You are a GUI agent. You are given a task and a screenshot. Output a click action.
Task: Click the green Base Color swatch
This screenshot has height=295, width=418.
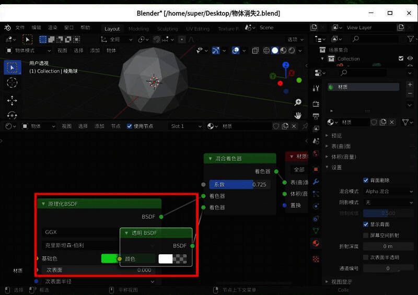109,258
